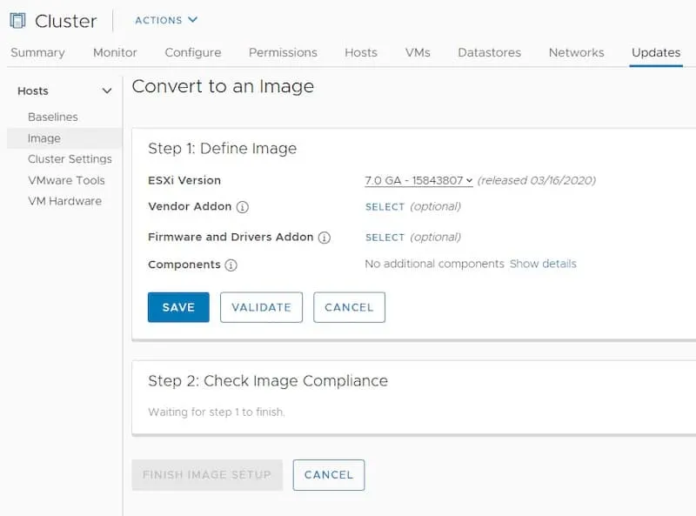Click SELECT for Vendor Addon
The width and height of the screenshot is (696, 516).
point(385,207)
